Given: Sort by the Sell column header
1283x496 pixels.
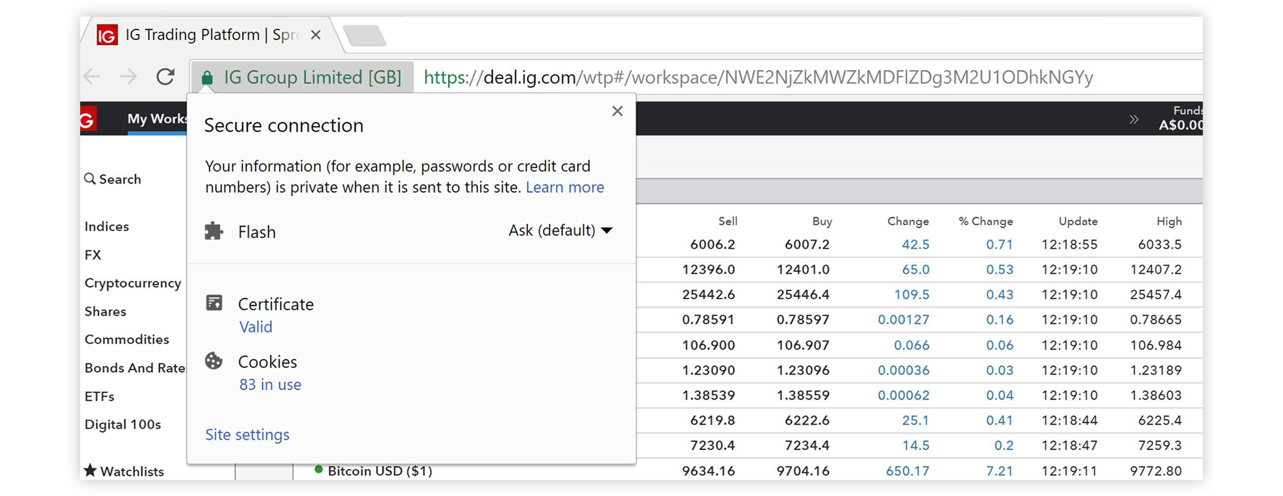Looking at the screenshot, I should [x=728, y=222].
